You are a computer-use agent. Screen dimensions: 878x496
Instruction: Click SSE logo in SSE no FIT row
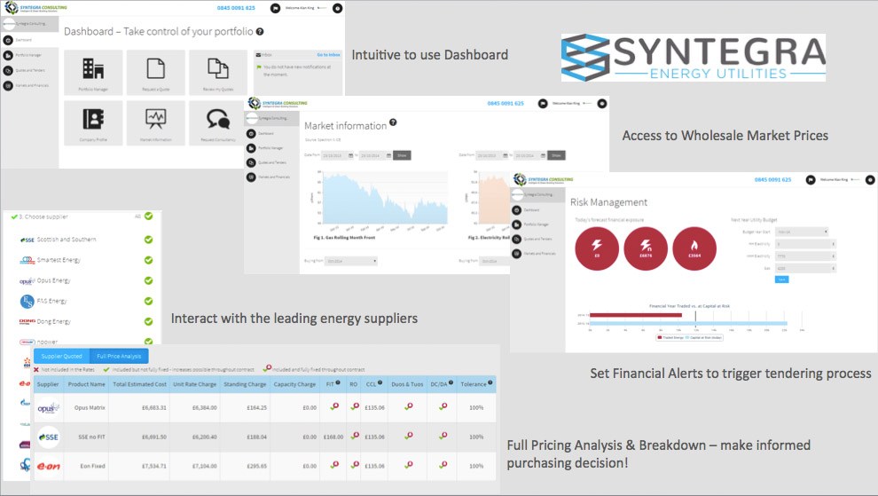click(48, 437)
